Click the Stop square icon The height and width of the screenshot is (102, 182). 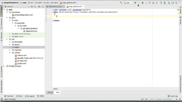(157, 3)
